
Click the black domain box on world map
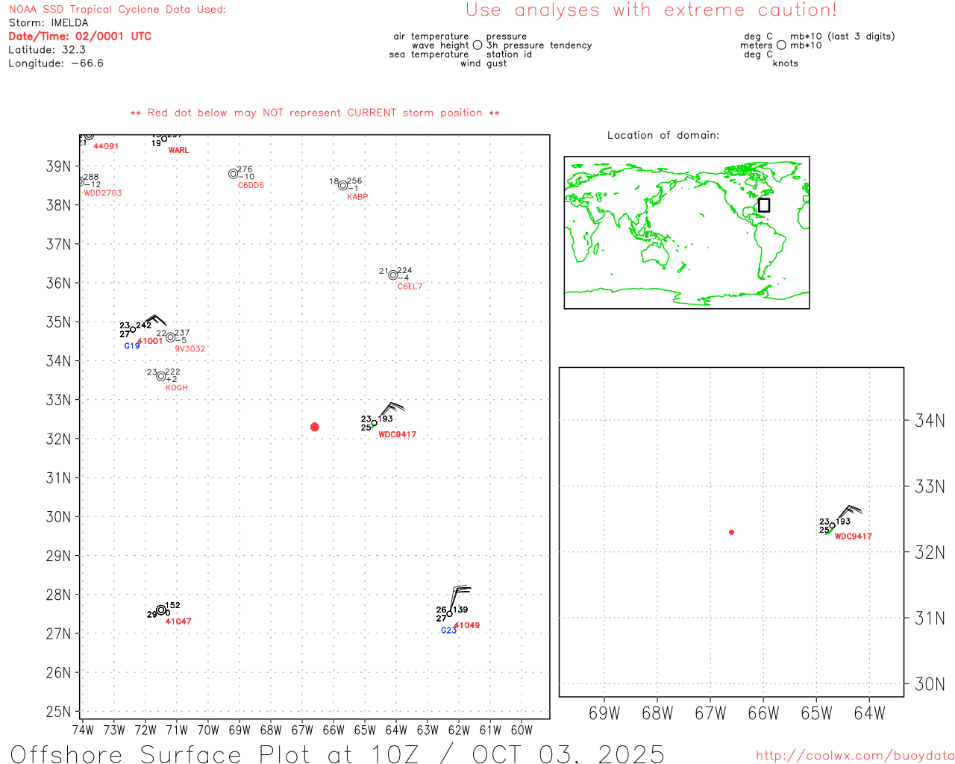pyautogui.click(x=763, y=205)
